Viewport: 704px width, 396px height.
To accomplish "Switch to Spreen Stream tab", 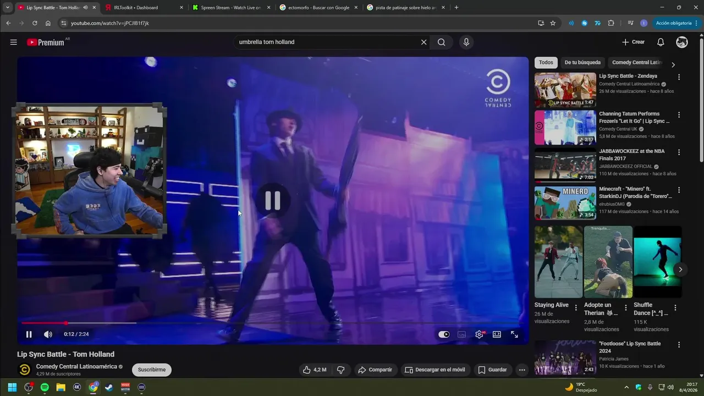I will (x=230, y=8).
